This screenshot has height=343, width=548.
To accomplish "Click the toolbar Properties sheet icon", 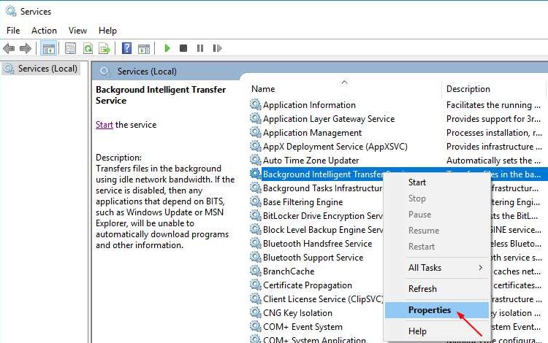I will (x=70, y=49).
